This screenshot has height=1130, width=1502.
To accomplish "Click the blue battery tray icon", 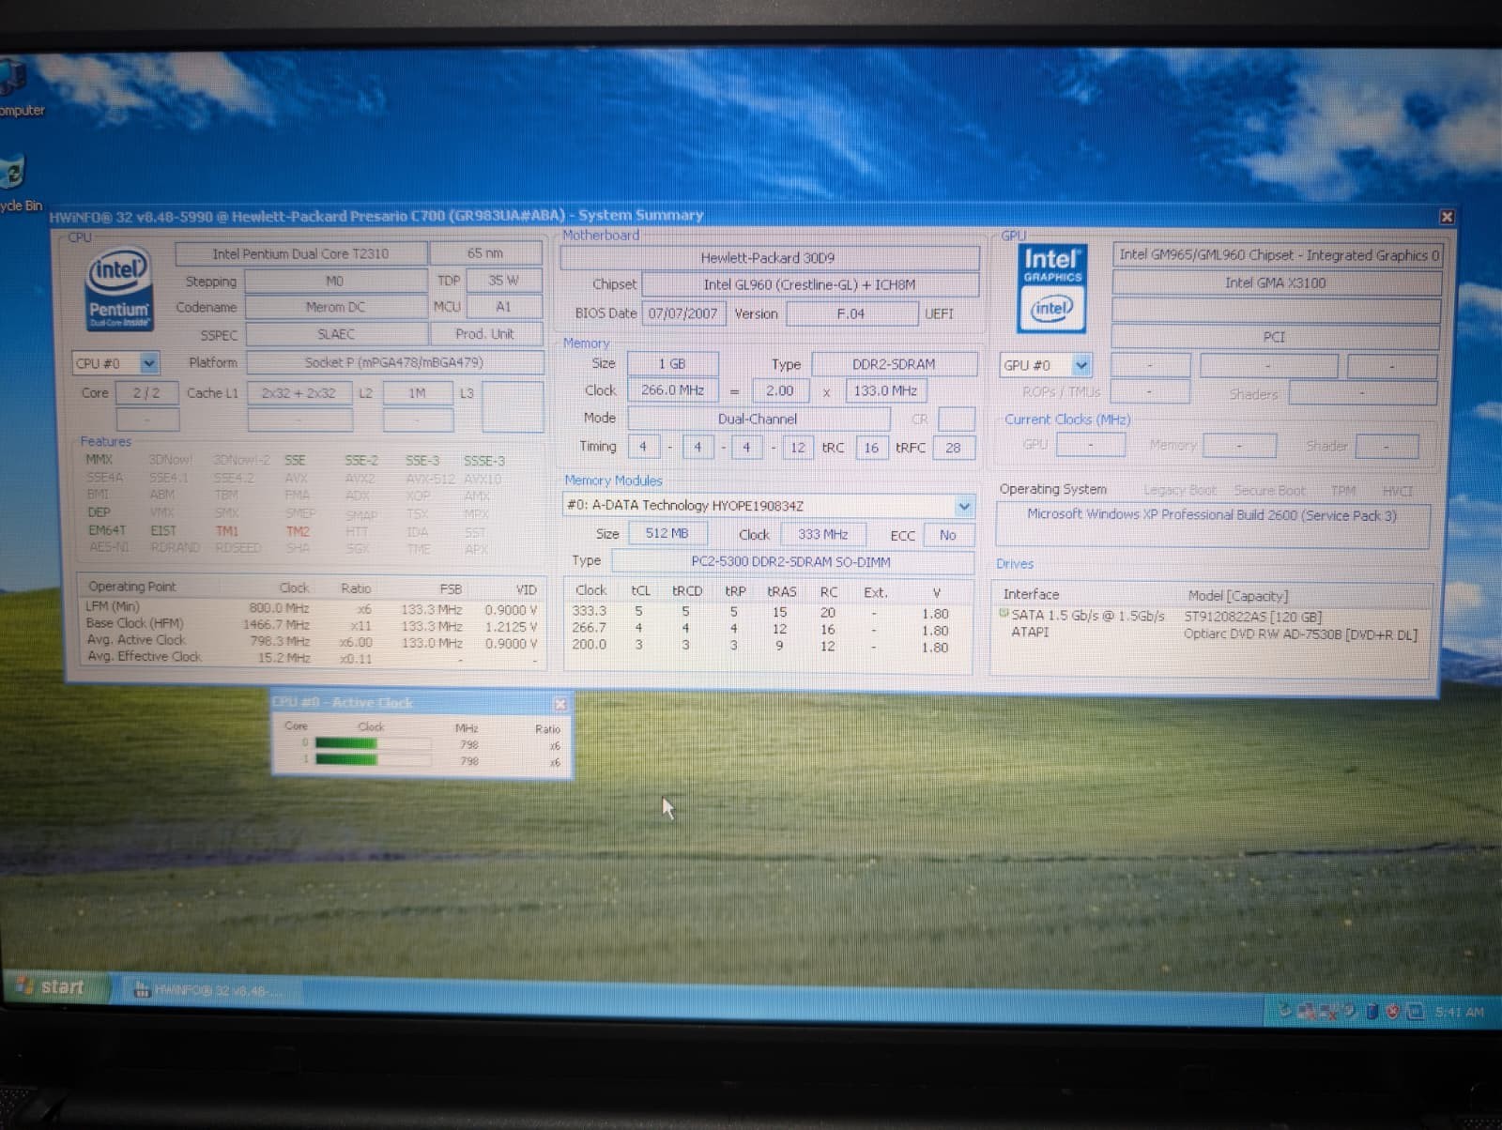I will [1372, 1012].
